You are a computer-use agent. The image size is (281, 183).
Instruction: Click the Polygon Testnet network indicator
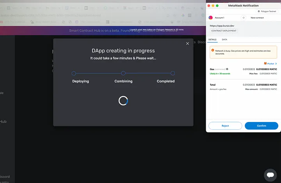(267, 12)
